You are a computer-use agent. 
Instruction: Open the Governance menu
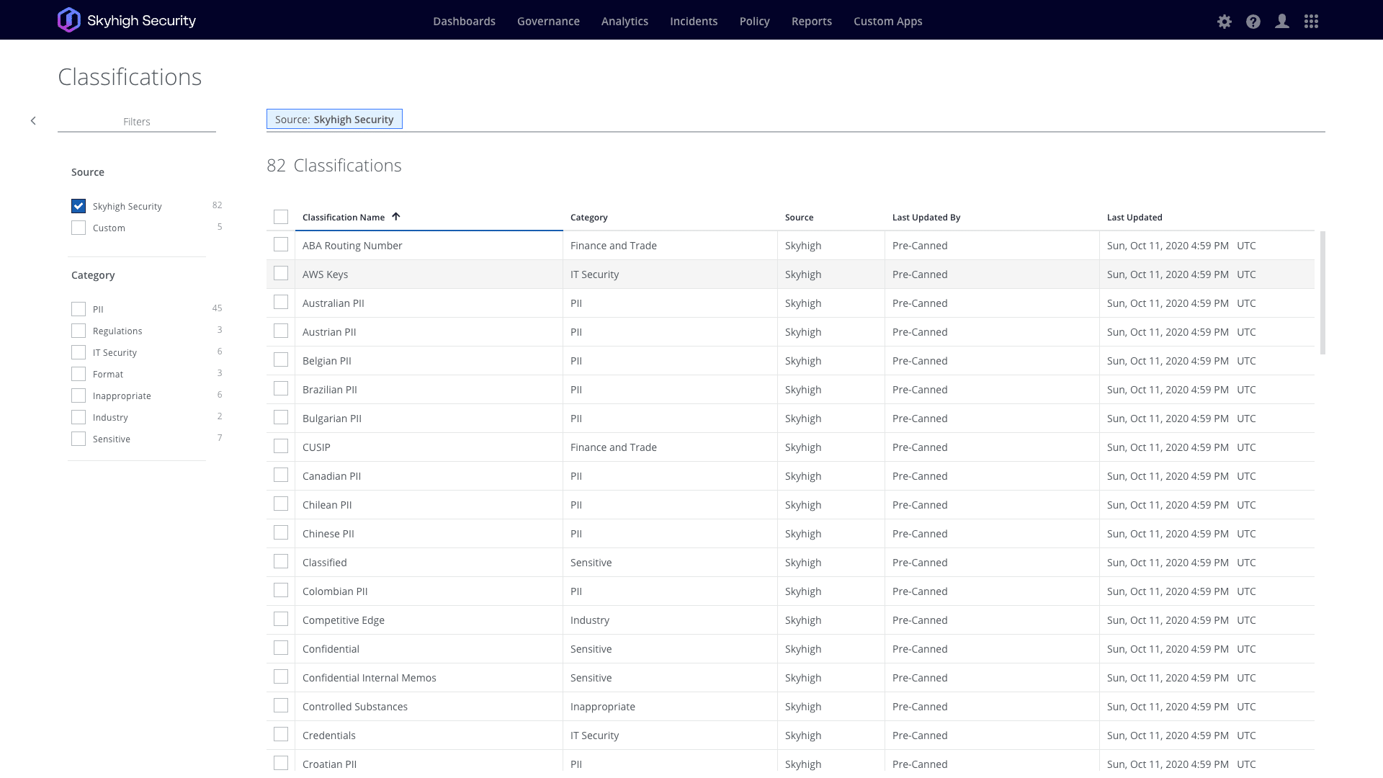548,22
